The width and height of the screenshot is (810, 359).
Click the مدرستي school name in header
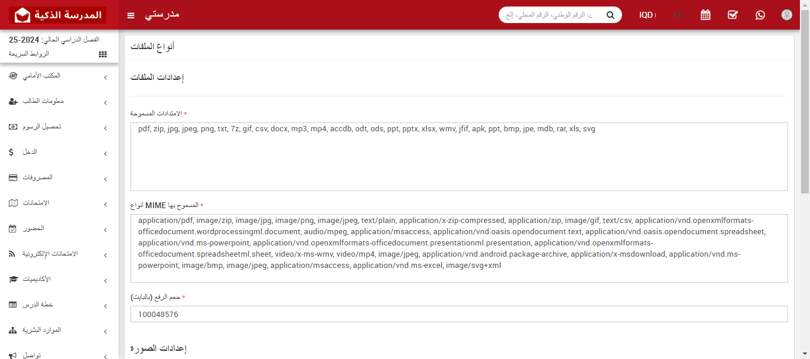(162, 14)
